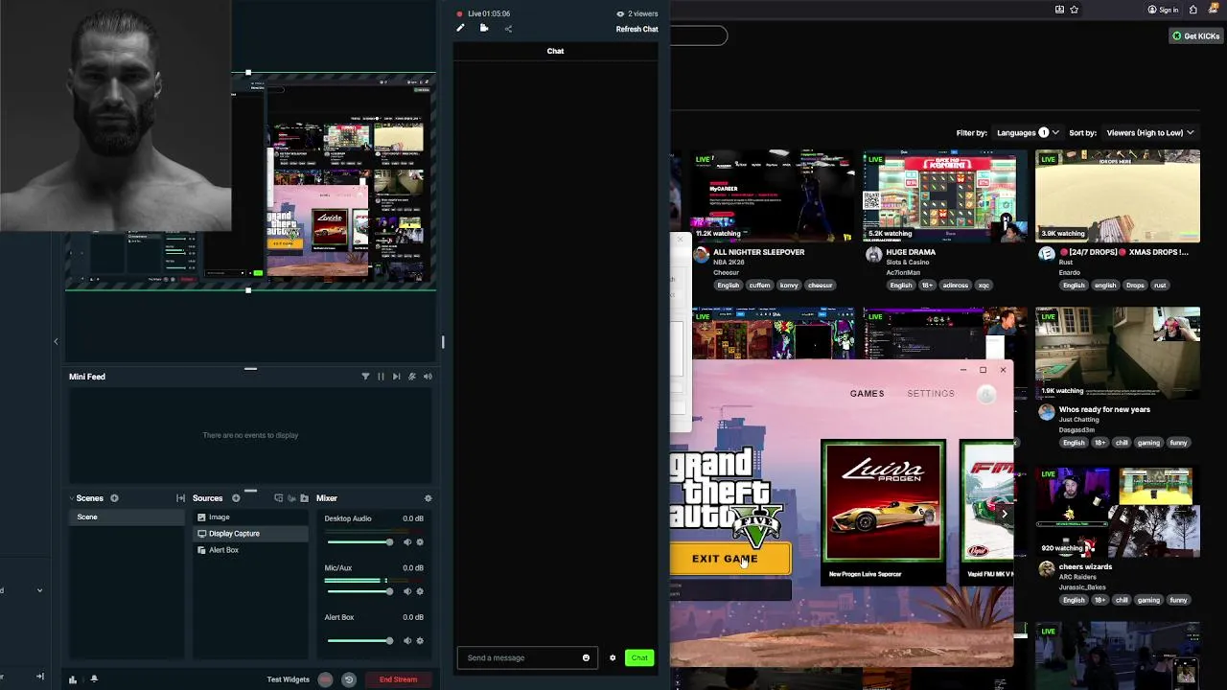Open the Mini Feed filter icon

click(x=365, y=377)
